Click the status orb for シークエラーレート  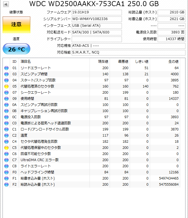click(x=6, y=93)
